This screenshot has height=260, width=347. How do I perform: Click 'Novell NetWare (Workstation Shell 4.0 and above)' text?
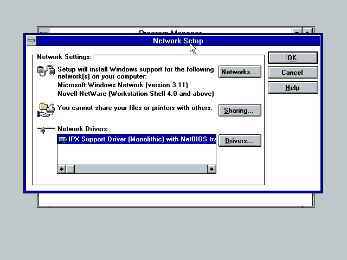pyautogui.click(x=136, y=94)
